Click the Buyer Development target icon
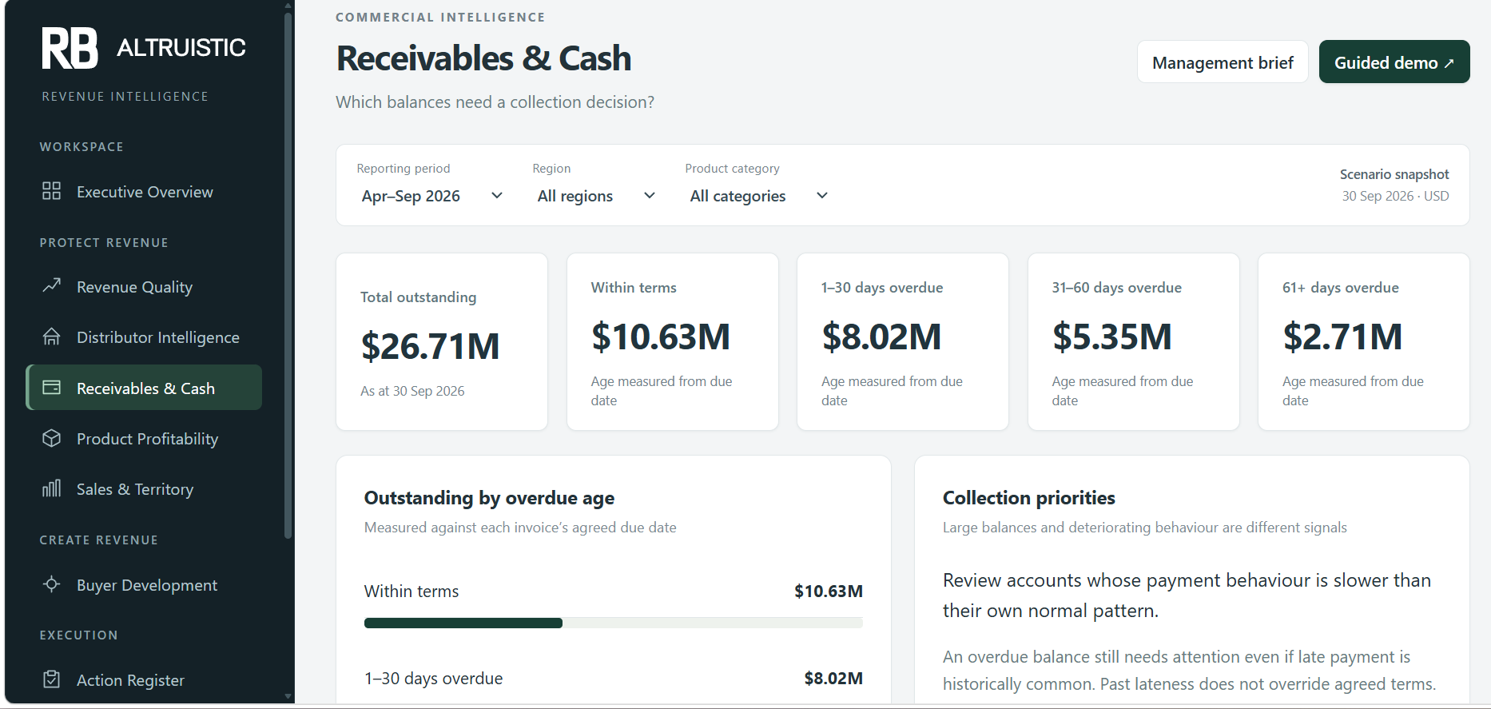 (x=52, y=584)
